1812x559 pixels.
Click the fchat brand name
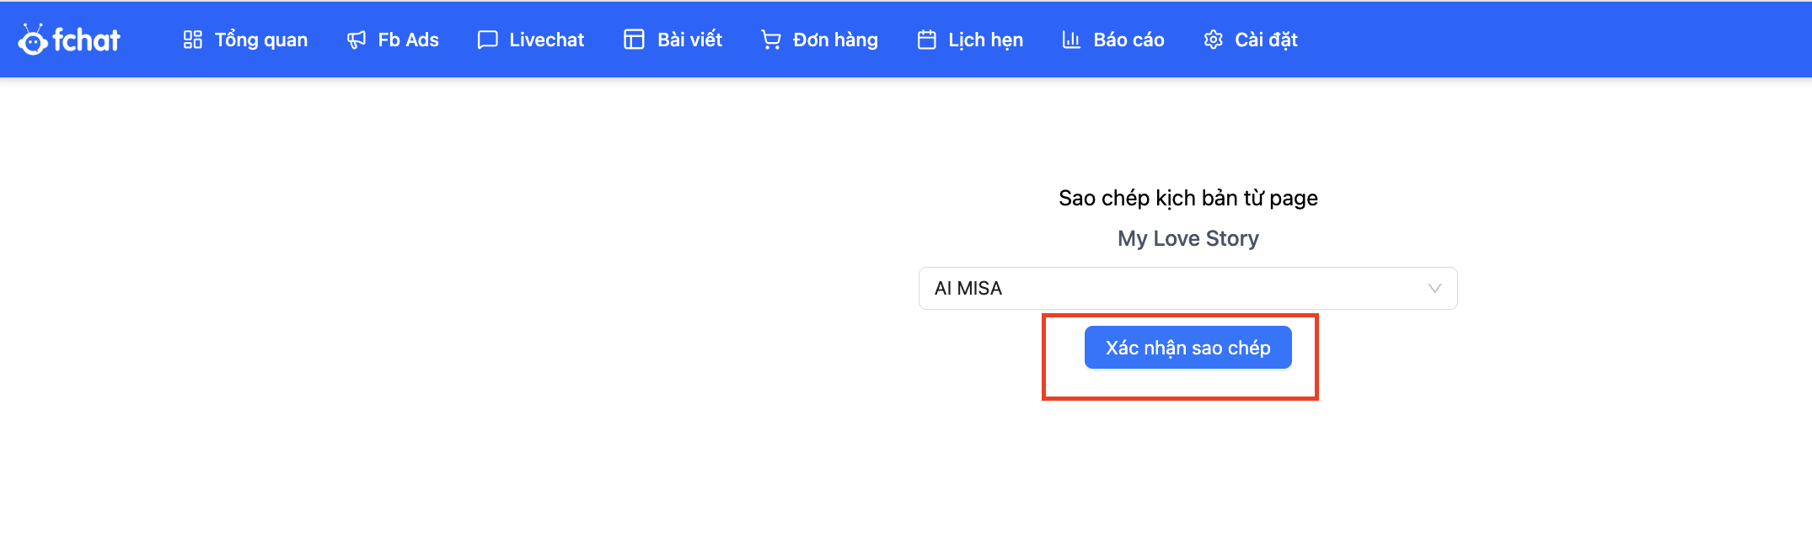(86, 40)
